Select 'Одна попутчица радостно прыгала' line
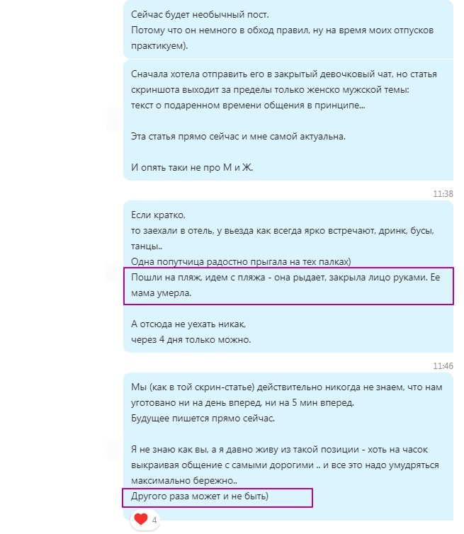Screen dimensions: 464x534 pos(241,261)
